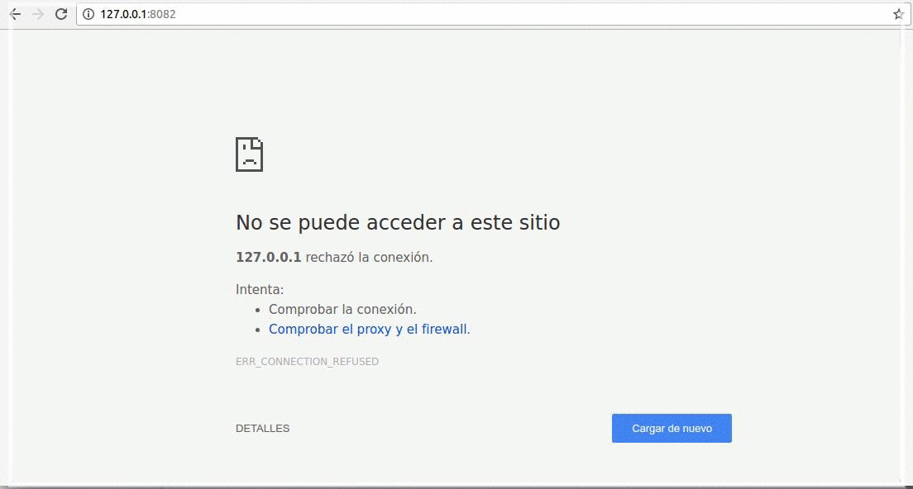913x489 pixels.
Task: Open site information icon in address bar
Action: [x=88, y=14]
